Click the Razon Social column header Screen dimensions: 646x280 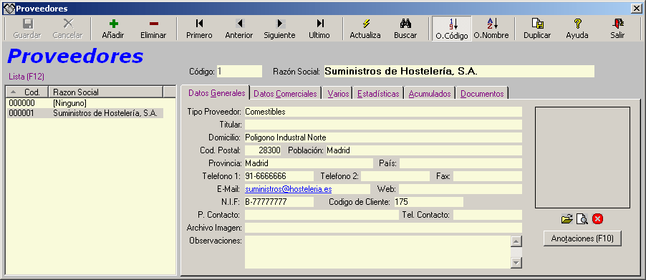click(x=106, y=92)
